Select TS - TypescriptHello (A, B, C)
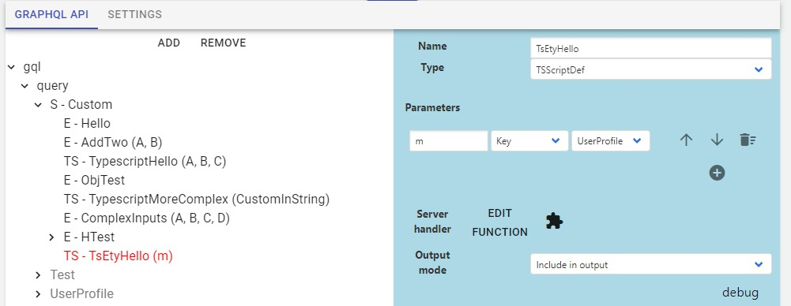This screenshot has height=306, width=791. pyautogui.click(x=145, y=162)
